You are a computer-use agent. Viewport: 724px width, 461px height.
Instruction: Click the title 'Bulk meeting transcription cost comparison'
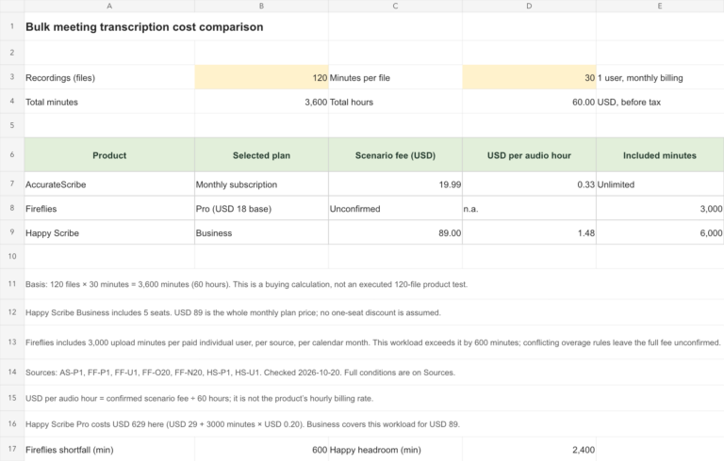pos(144,26)
